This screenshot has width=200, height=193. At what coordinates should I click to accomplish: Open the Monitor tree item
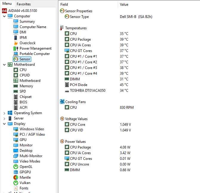coord(26,145)
